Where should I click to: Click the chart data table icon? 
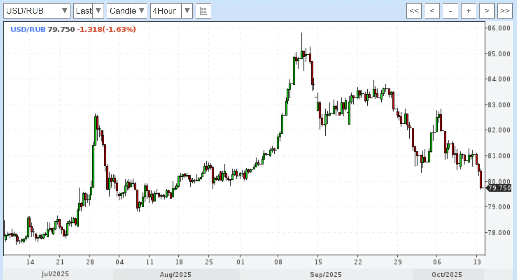point(203,11)
